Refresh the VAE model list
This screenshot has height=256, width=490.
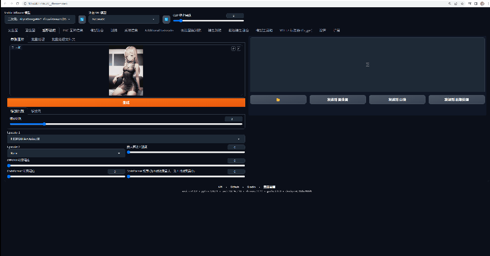(166, 20)
